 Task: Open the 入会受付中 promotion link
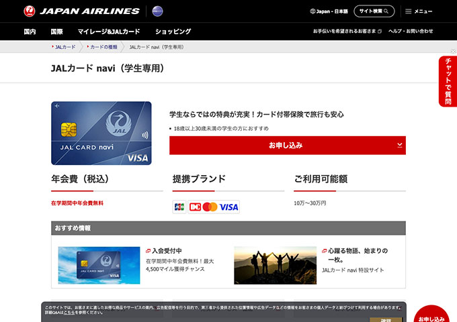(167, 251)
